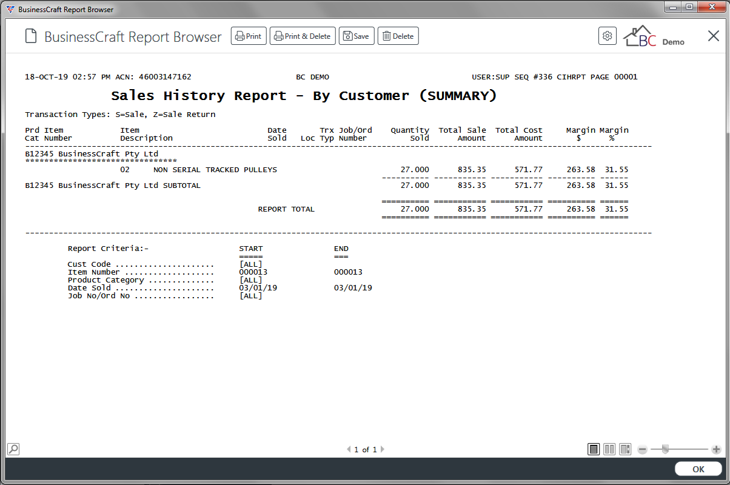Click 31.55 in the REPORT TOTAL row
This screenshot has width=730, height=485.
click(x=617, y=209)
